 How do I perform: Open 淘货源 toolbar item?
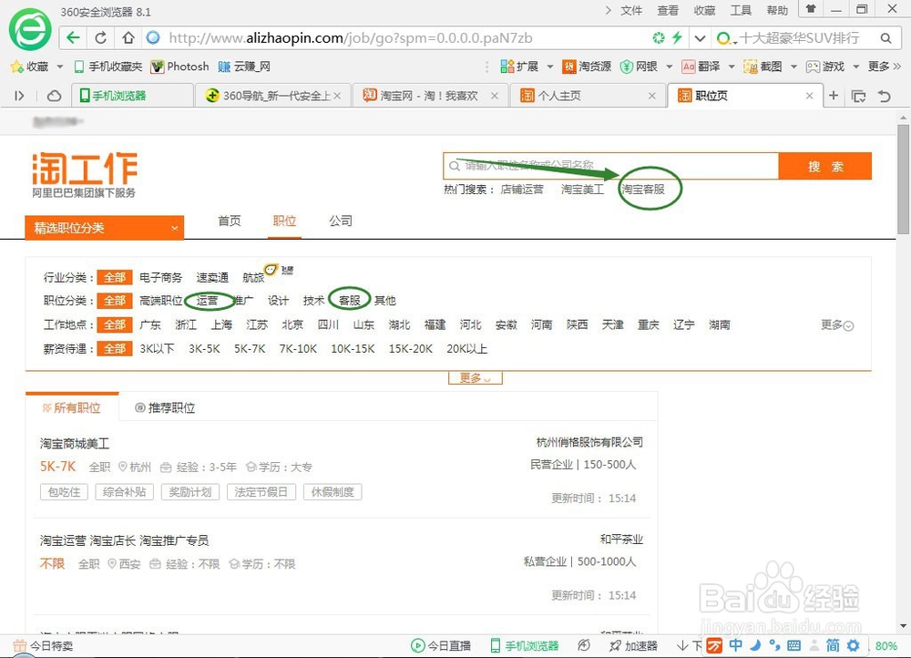[x=586, y=67]
